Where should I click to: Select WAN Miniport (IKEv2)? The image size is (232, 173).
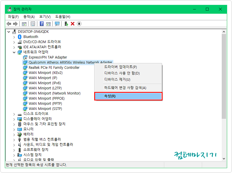coord(46,73)
